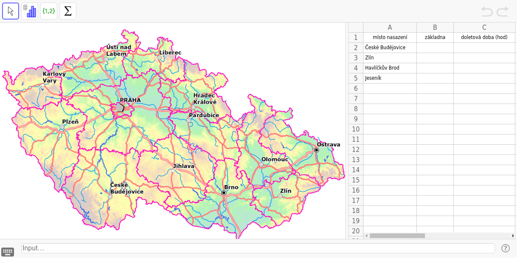Select row 12 header
The height and width of the screenshot is (258, 517).
pyautogui.click(x=356, y=149)
